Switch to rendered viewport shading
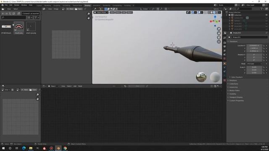The height and width of the screenshot is (151, 269). click(217, 13)
